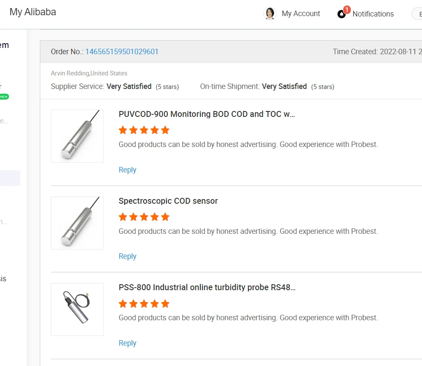Screen dimensions: 422x366
Task: Click the Notifications bell icon
Action: coord(342,14)
